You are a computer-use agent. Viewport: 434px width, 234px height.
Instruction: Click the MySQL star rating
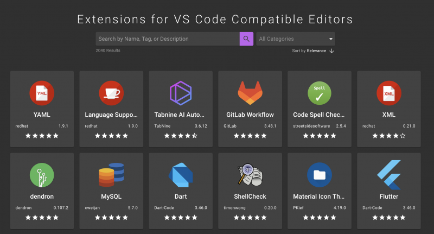111,218
